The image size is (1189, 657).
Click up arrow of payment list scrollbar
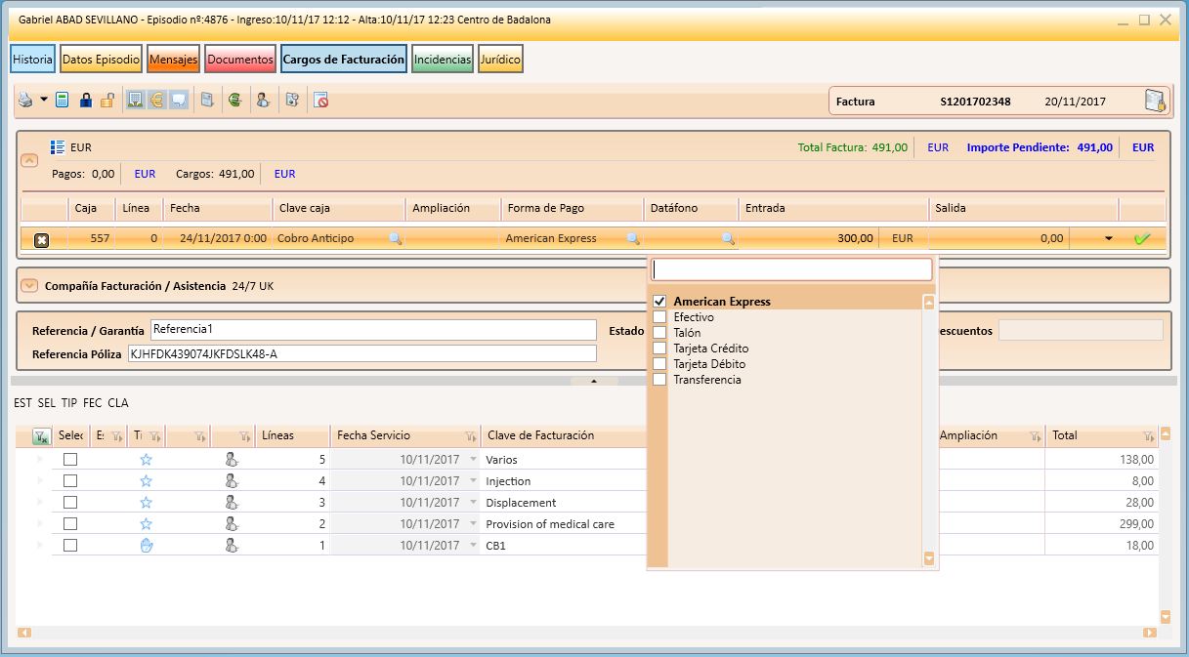tap(929, 303)
